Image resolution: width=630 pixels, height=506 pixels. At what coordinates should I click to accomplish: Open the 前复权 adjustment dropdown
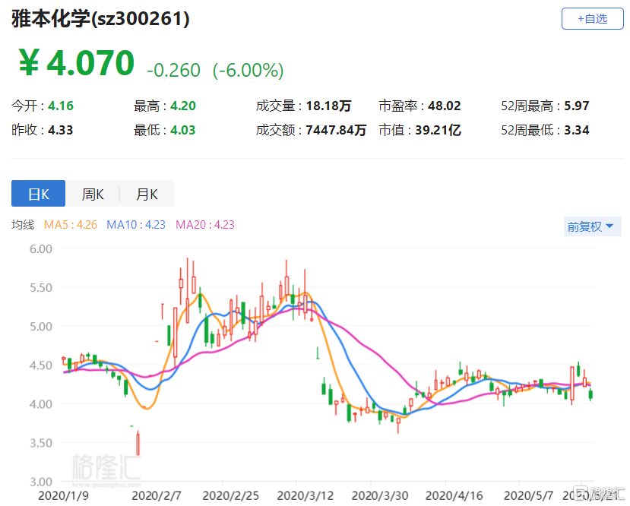point(592,226)
